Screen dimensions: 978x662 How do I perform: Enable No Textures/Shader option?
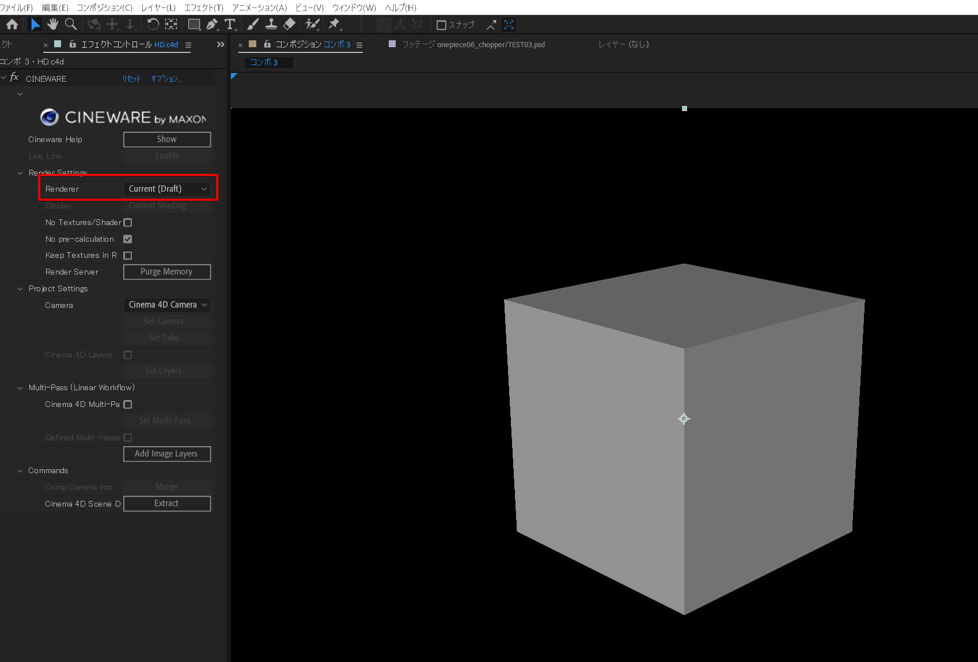(x=127, y=222)
